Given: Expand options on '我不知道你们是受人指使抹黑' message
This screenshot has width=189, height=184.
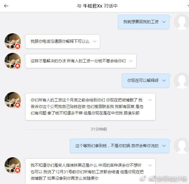Looking at the screenshot, I should pos(150,165).
